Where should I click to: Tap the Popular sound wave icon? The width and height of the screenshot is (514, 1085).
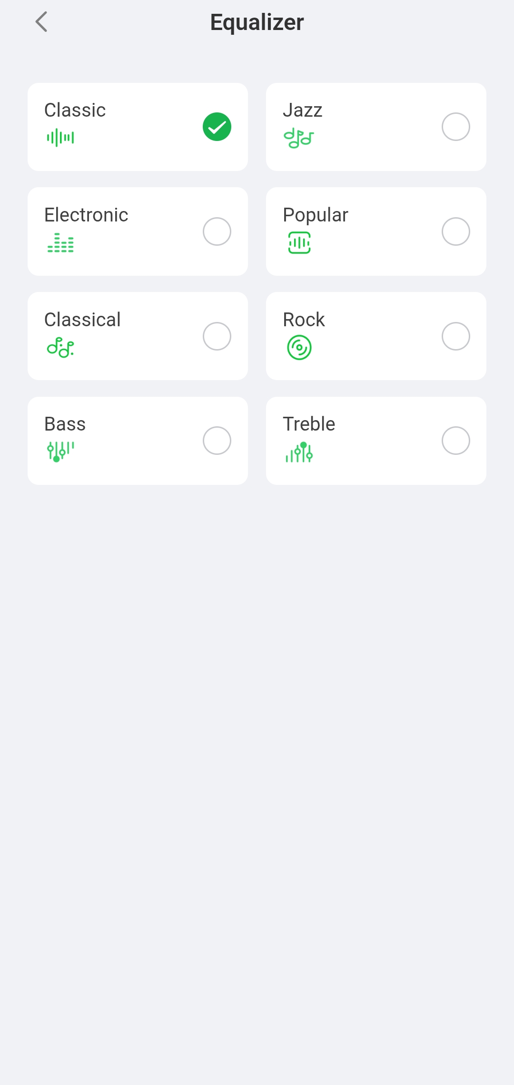pyautogui.click(x=299, y=243)
